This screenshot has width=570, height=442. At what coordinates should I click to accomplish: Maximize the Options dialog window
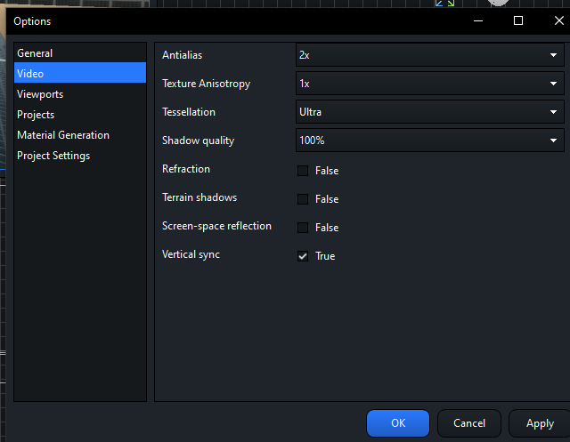[518, 20]
